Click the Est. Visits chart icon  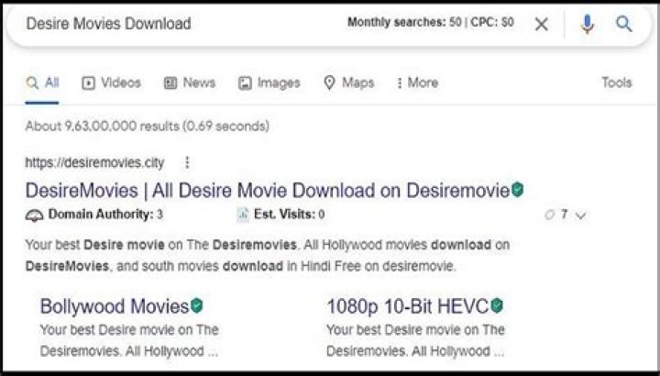coord(243,216)
